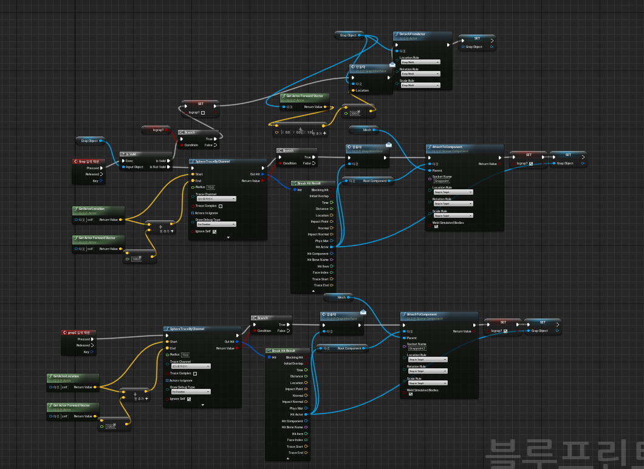Toggle Trace Complex in upper SphereTraceByChannel
This screenshot has height=469, width=644.
(x=221, y=206)
